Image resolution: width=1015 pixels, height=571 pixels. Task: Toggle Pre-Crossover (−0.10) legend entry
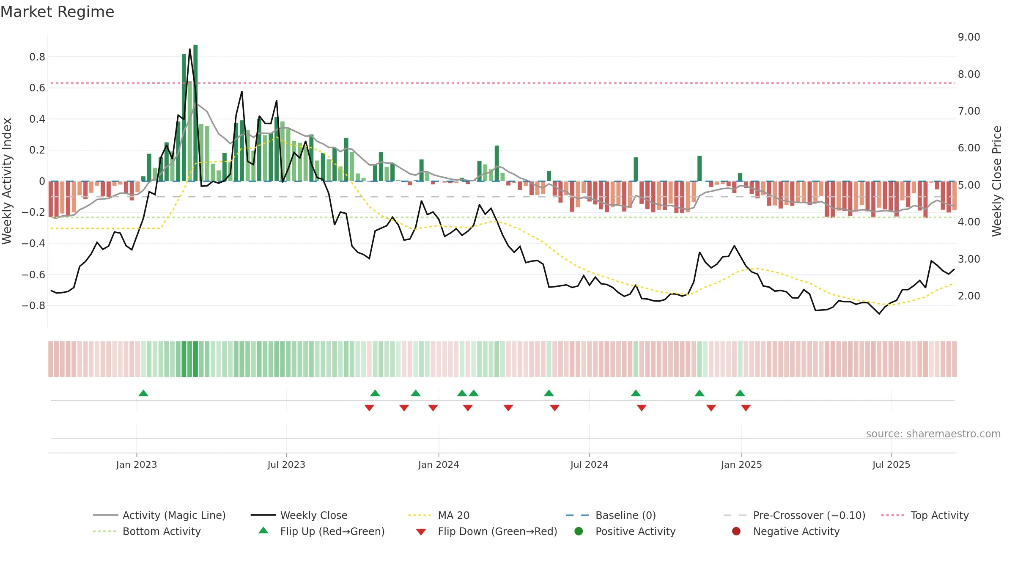point(795,515)
